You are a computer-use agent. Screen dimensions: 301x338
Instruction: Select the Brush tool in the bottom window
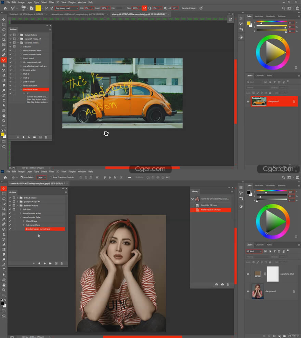pyautogui.click(x=4, y=229)
